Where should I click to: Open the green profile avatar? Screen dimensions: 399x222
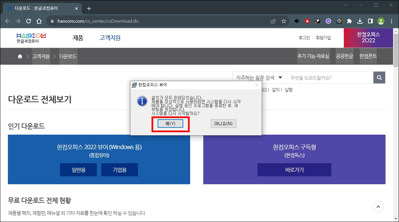click(x=381, y=21)
